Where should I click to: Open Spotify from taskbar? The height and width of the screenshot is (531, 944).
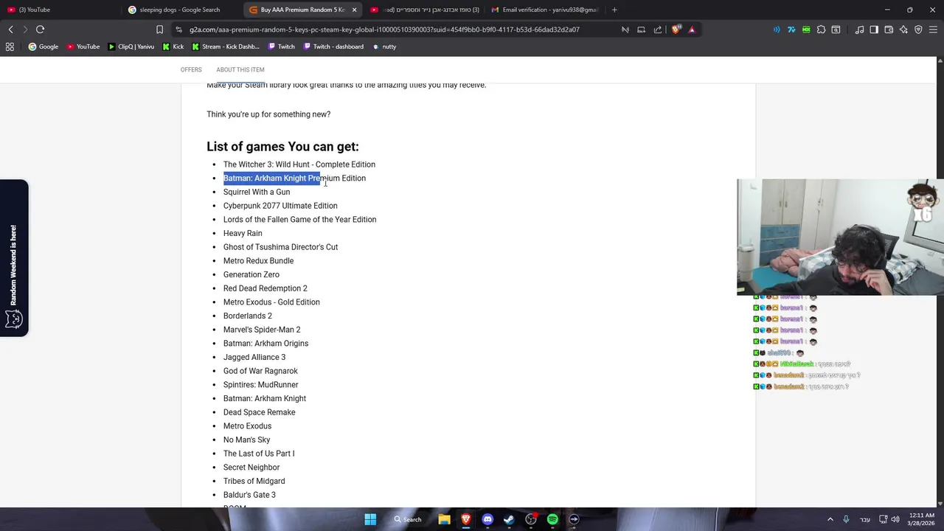tap(552, 519)
